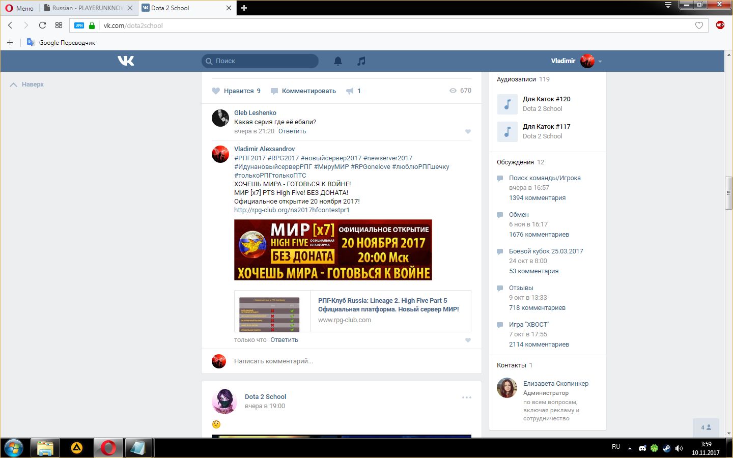Click Dota 2 School post avatar

(x=224, y=401)
